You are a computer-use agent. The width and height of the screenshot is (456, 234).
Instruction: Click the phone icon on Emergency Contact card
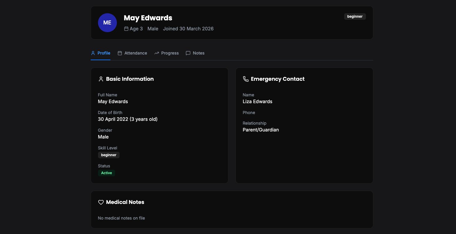[x=246, y=79]
